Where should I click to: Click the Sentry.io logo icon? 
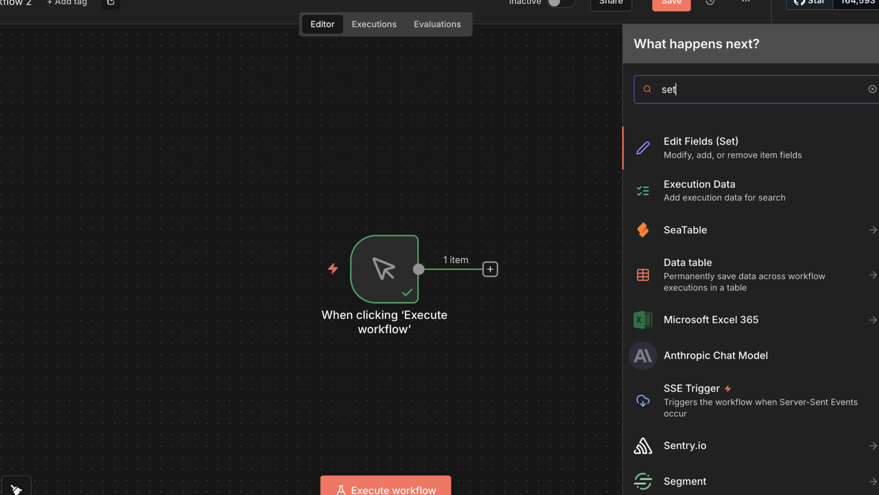643,445
